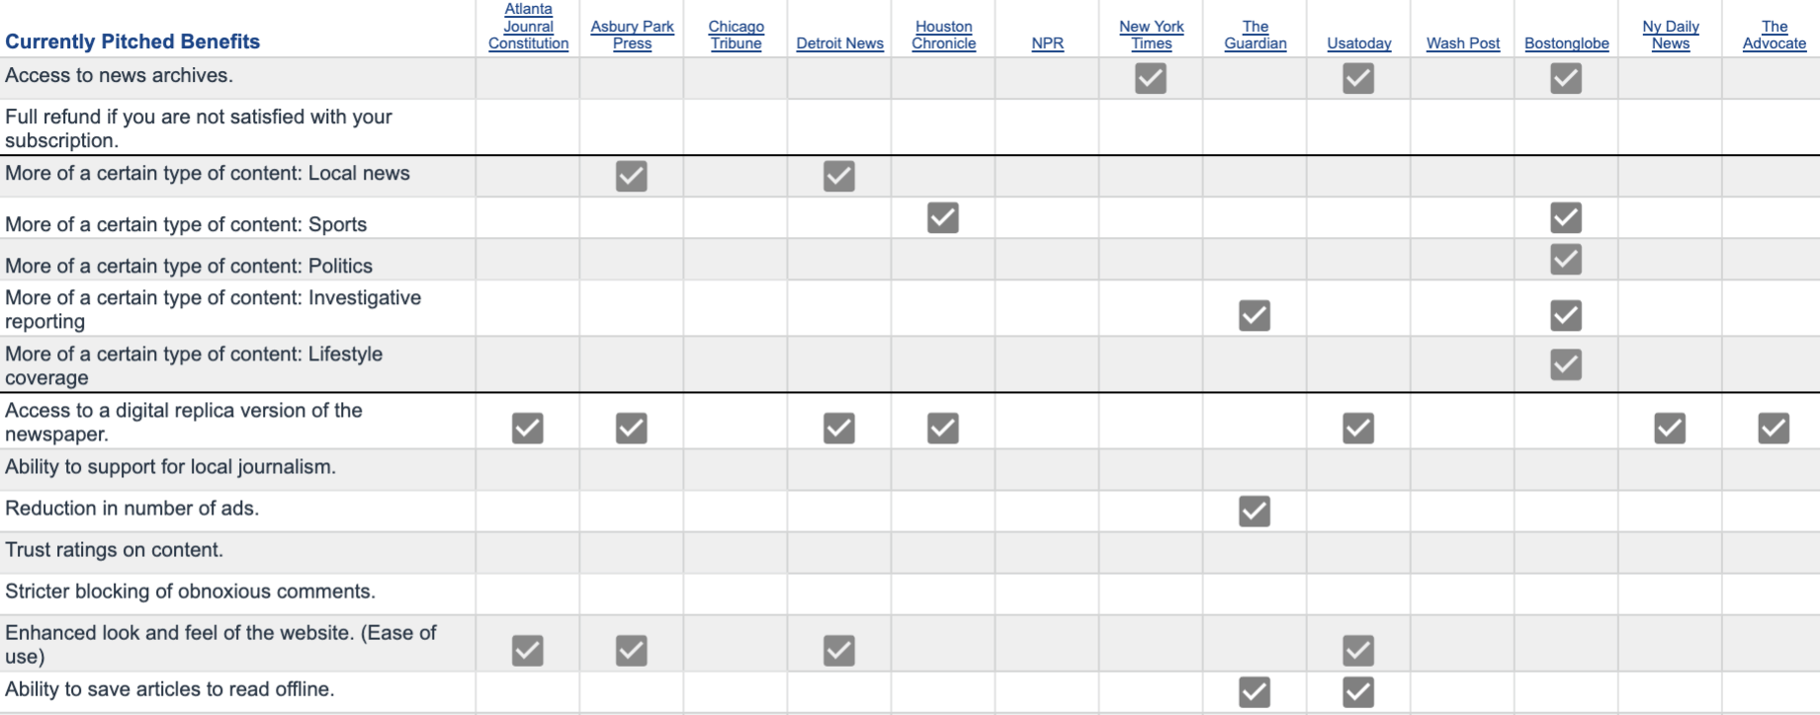Viewport: 1820px width, 715px height.
Task: Toggle Detroit News Enhanced look checkbox
Action: [838, 650]
